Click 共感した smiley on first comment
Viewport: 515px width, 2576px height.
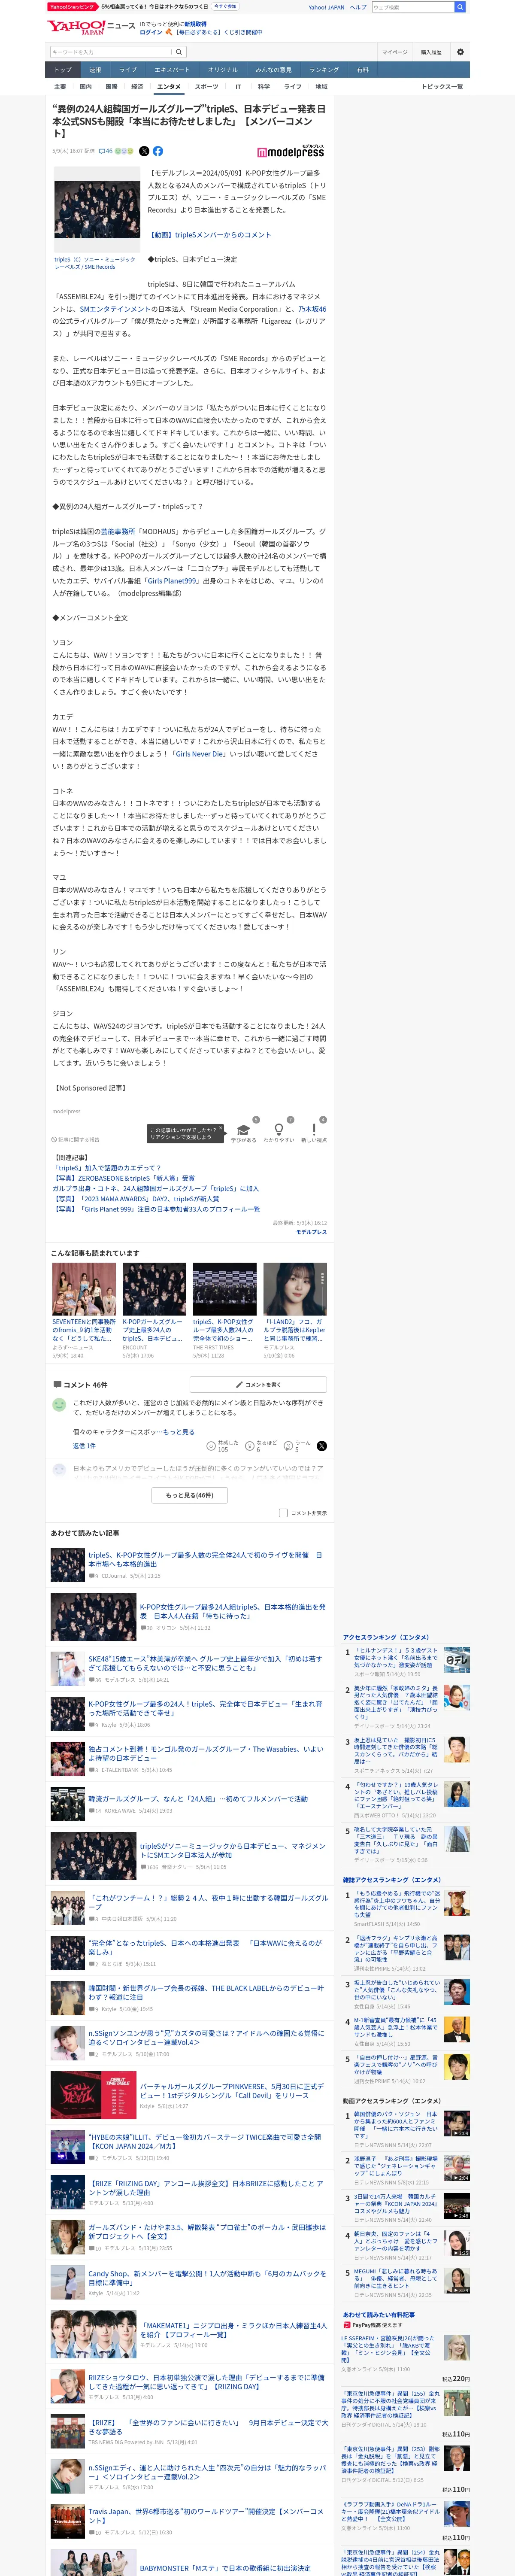tap(211, 1446)
